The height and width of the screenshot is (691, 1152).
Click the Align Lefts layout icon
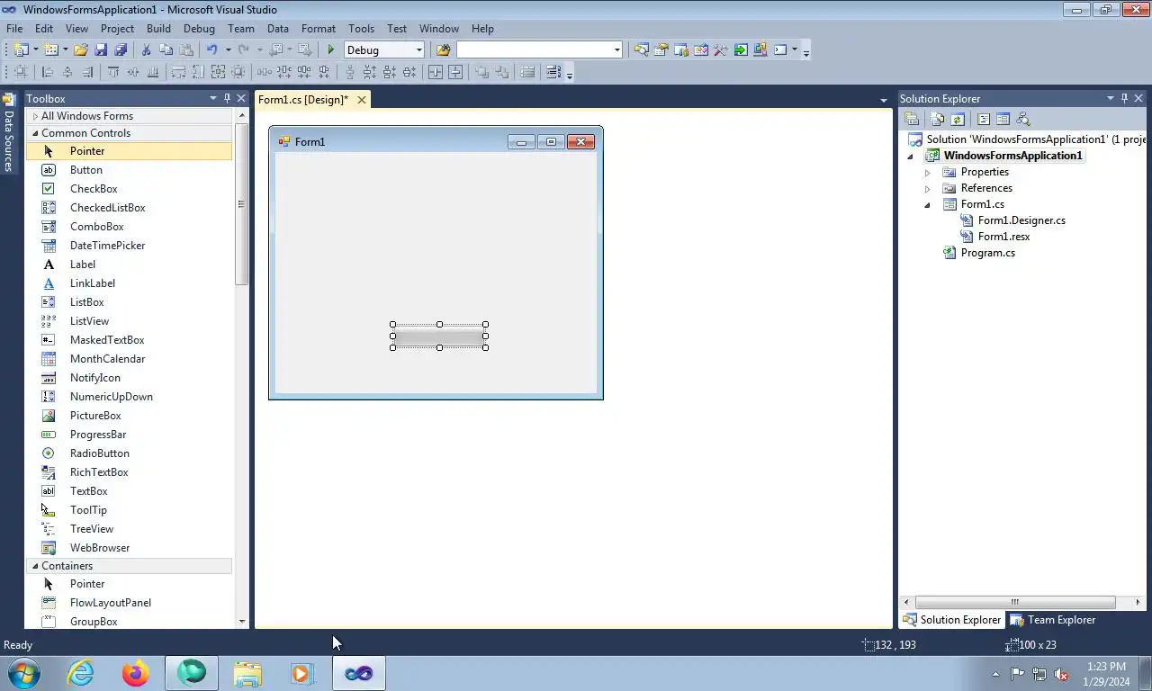(47, 72)
